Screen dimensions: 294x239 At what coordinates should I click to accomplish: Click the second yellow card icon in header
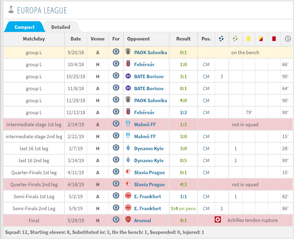pos(261,39)
